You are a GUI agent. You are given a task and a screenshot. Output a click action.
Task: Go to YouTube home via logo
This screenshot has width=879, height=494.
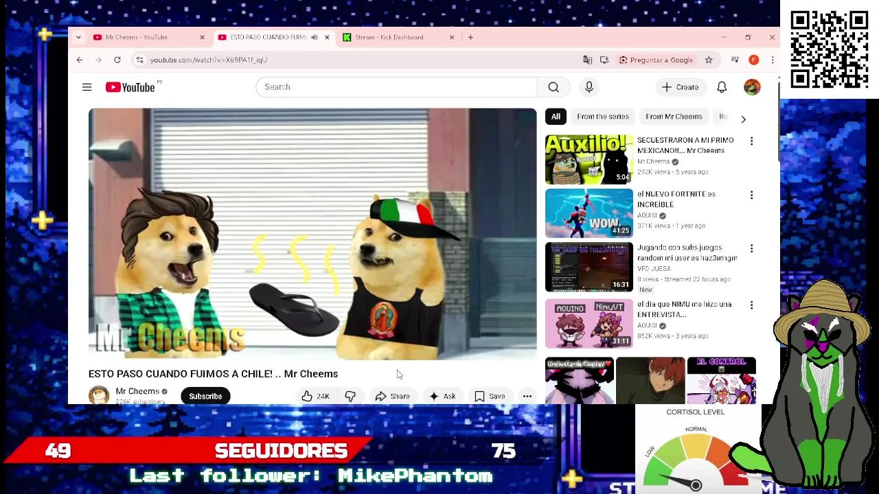click(130, 87)
